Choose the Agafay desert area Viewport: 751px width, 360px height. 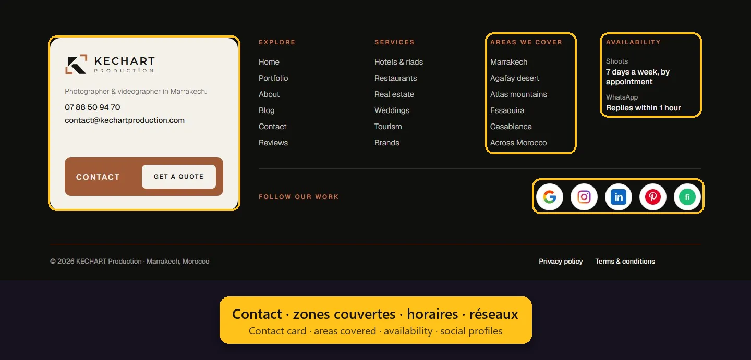[515, 78]
